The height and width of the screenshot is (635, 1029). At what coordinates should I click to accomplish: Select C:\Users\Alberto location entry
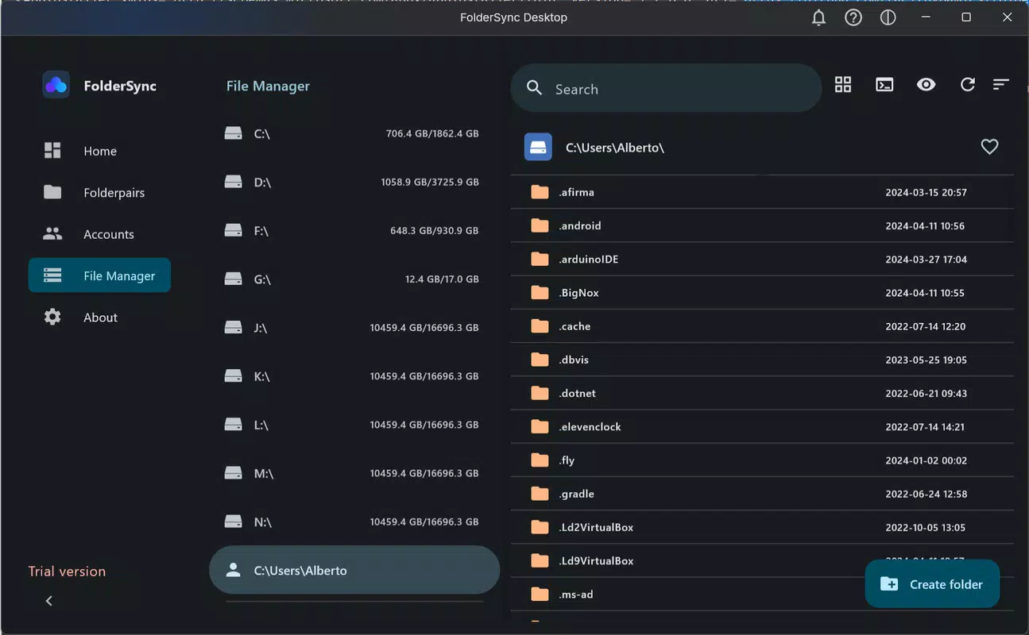pos(354,570)
